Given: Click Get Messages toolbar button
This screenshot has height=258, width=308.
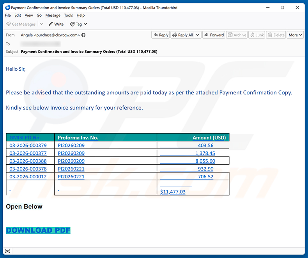Looking at the screenshot, I should coord(21,24).
